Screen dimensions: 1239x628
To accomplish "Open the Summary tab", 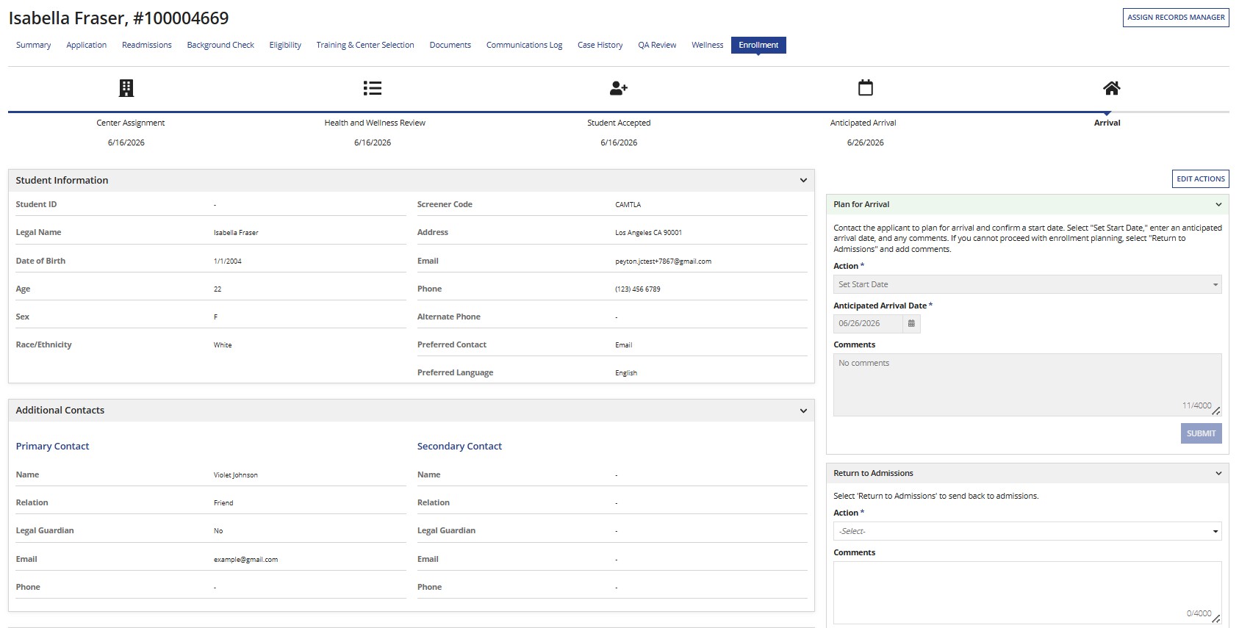I will click(x=34, y=45).
